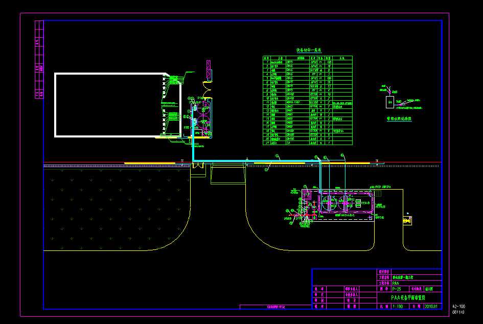Select the yellow vehicle symbol at right
The height and width of the screenshot is (324, 483).
click(x=407, y=220)
